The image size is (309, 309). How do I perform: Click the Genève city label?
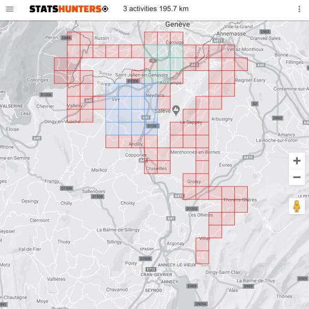tap(177, 24)
